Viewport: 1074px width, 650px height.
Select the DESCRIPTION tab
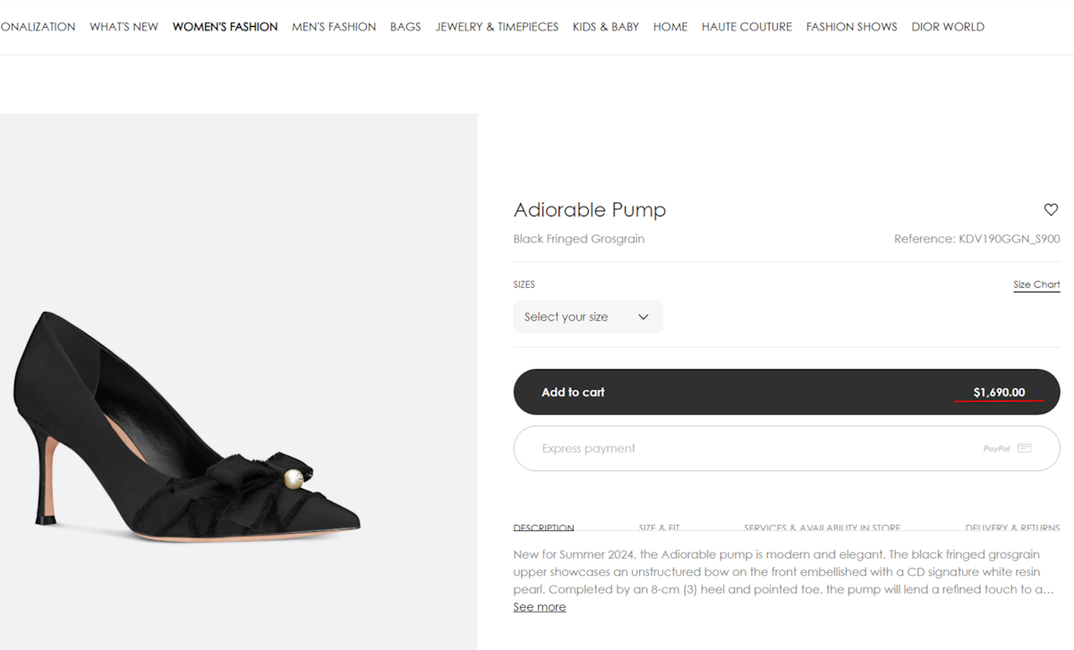point(543,528)
